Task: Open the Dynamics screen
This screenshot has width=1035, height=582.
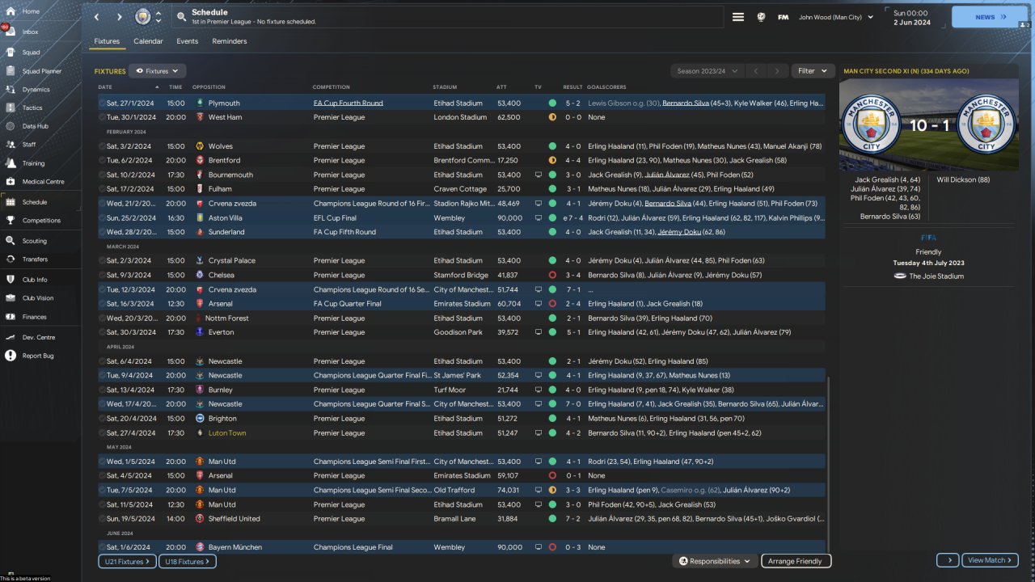Action: pyautogui.click(x=36, y=90)
